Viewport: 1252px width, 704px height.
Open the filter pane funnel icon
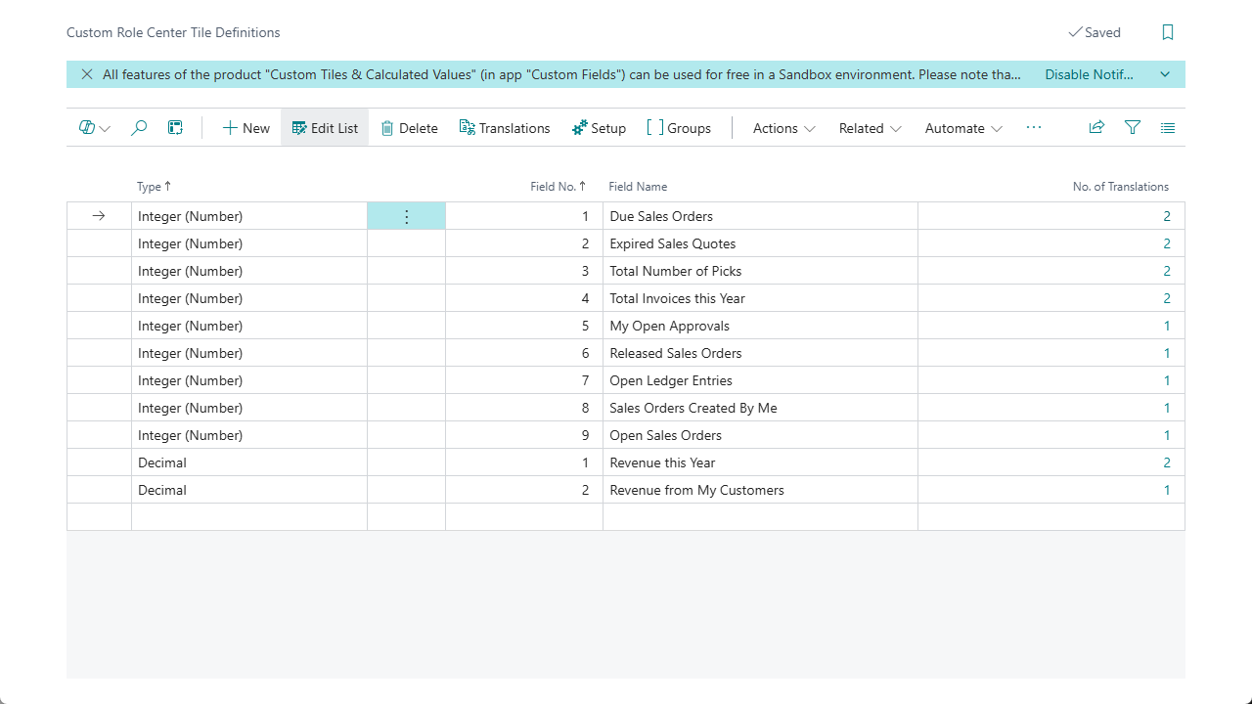(1133, 128)
